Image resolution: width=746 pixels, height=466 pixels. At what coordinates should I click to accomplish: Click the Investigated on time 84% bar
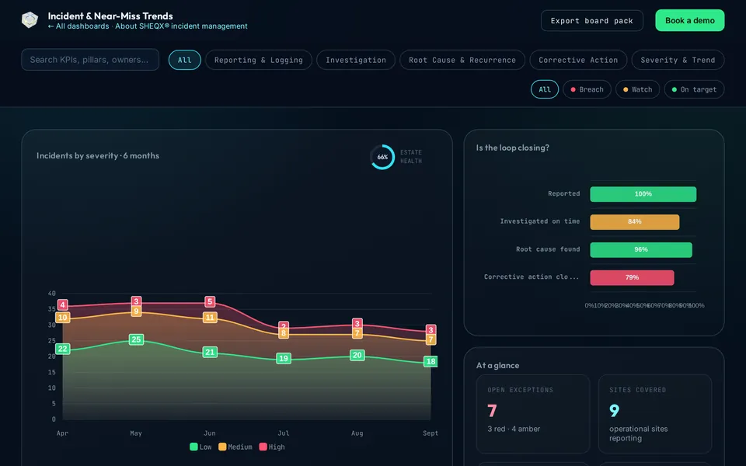pyautogui.click(x=635, y=221)
